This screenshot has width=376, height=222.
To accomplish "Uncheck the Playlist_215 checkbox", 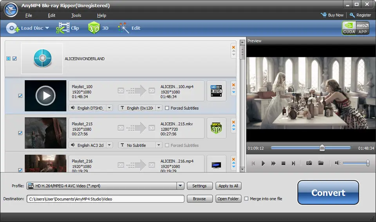I will 20,133.
